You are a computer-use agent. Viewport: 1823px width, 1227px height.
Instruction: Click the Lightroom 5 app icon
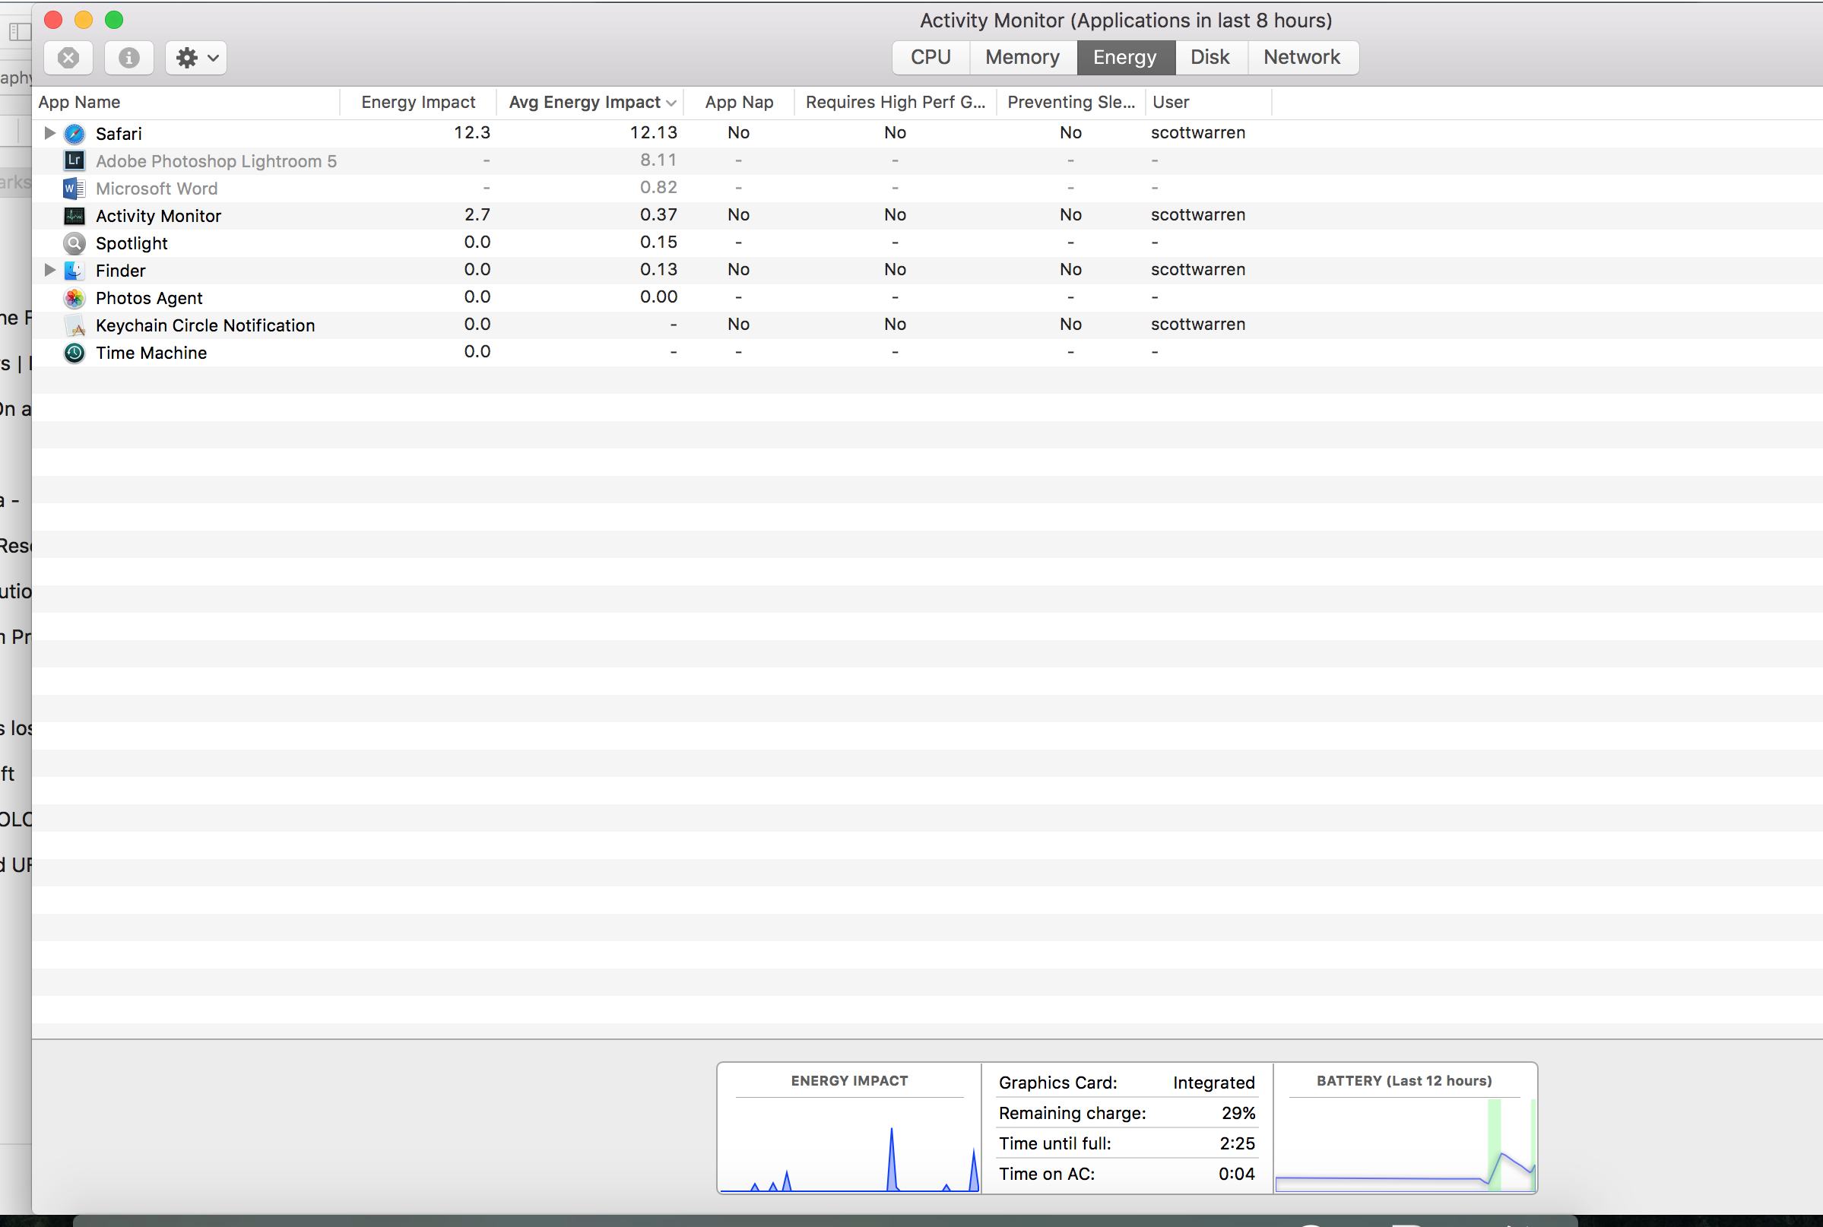pyautogui.click(x=75, y=161)
